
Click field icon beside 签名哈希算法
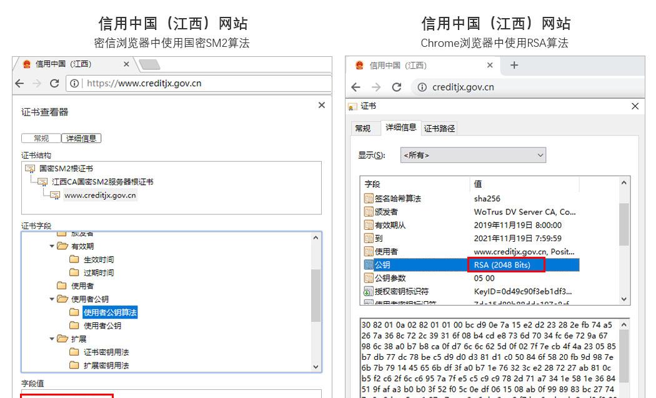[x=369, y=198]
